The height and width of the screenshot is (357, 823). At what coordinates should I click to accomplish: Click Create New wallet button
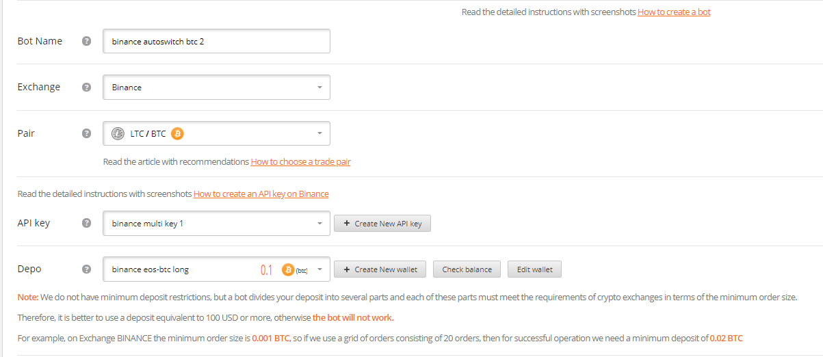tap(380, 269)
